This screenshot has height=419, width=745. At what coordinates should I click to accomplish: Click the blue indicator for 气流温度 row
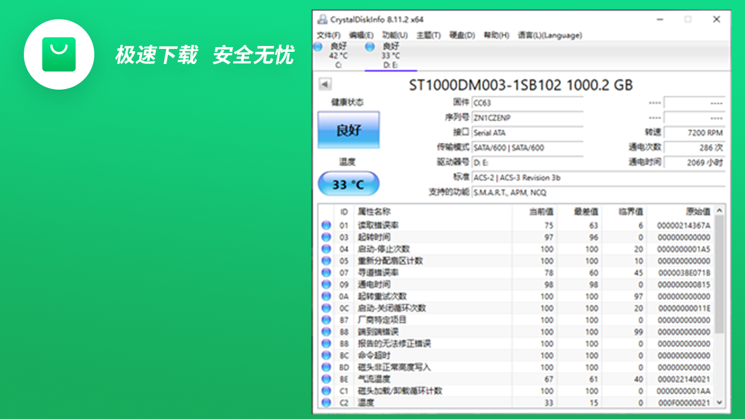(327, 378)
